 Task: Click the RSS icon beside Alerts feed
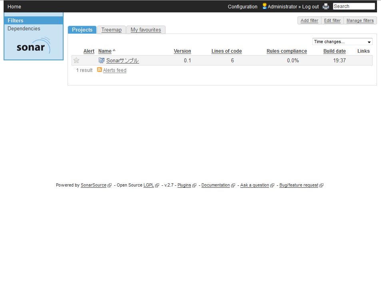[x=100, y=70]
